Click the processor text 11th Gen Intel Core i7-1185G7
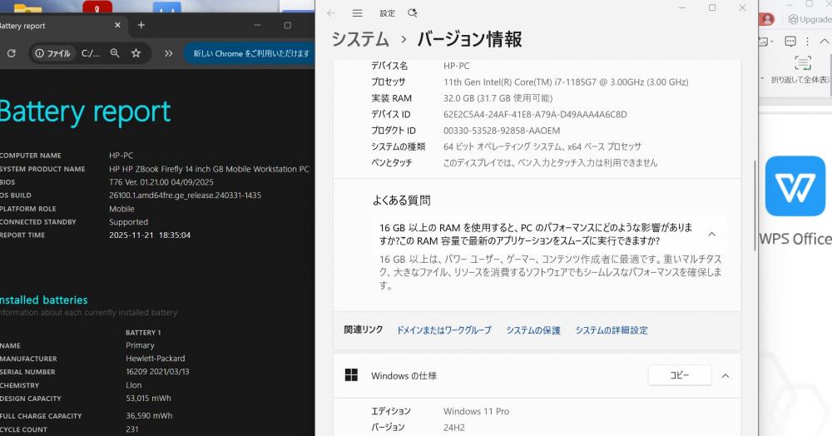Viewport: 832px width, 436px height. pyautogui.click(x=566, y=82)
